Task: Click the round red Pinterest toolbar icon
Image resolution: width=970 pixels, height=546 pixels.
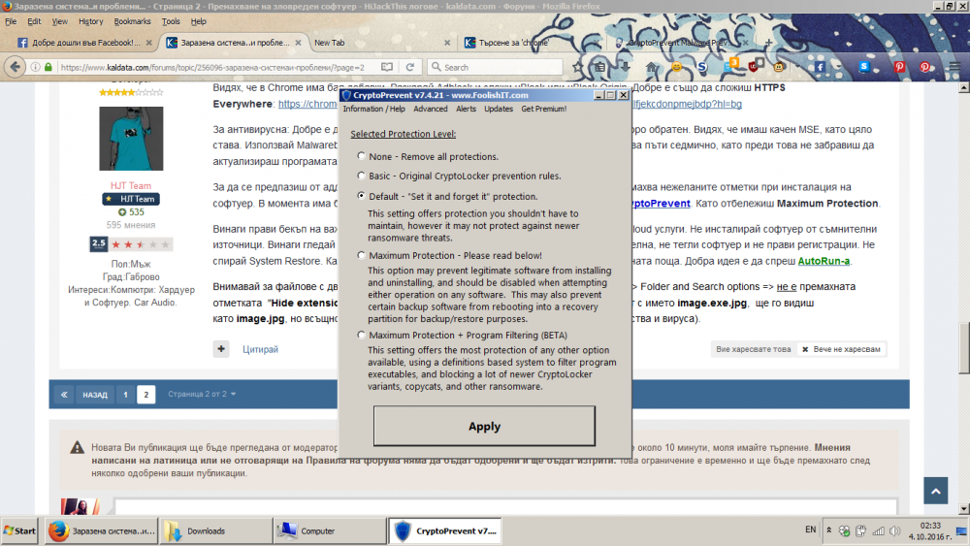Action: [924, 67]
